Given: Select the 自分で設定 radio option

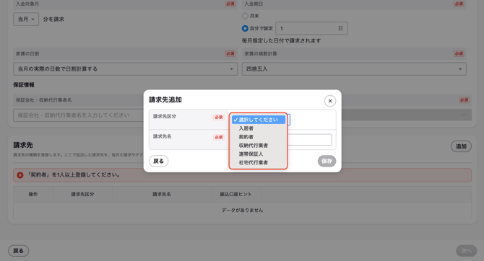Looking at the screenshot, I should (245, 28).
